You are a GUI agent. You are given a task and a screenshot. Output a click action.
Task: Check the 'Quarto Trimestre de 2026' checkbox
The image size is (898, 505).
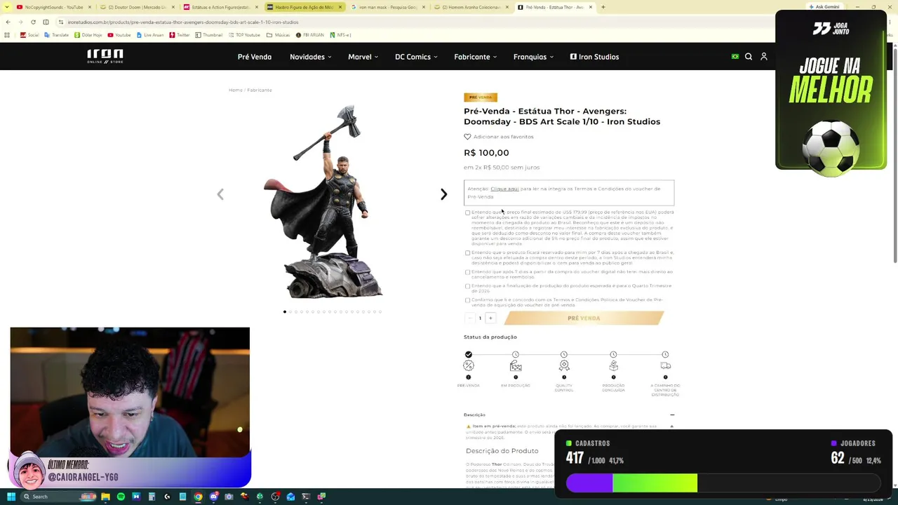pyautogui.click(x=468, y=286)
